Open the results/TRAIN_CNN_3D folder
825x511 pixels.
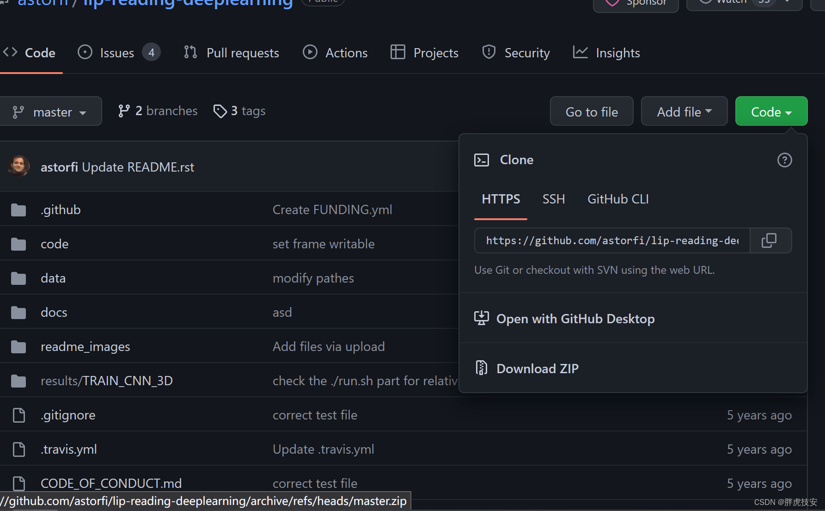point(107,381)
